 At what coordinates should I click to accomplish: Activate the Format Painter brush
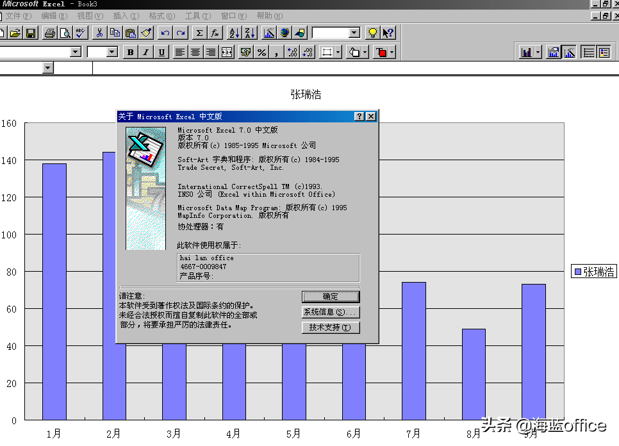146,33
